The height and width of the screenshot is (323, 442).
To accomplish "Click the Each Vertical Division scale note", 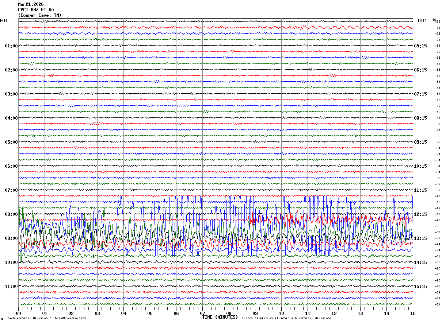I will [46, 318].
